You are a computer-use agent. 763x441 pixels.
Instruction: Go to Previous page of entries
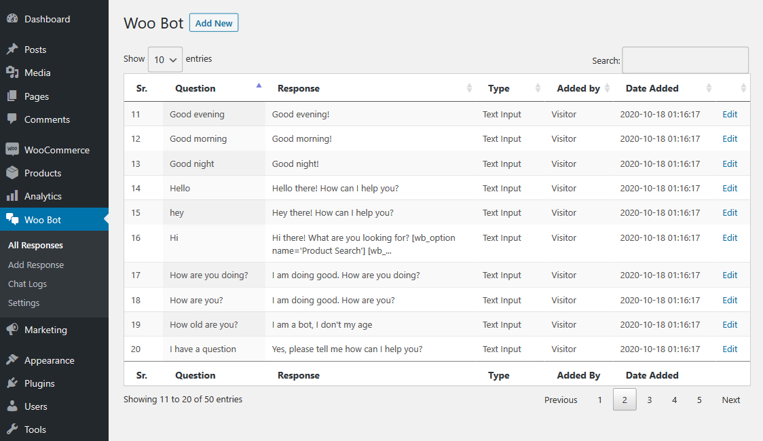click(x=561, y=400)
